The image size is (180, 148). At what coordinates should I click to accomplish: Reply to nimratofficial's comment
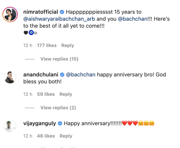click(x=67, y=45)
